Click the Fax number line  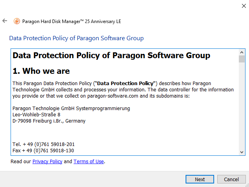tap(43, 150)
